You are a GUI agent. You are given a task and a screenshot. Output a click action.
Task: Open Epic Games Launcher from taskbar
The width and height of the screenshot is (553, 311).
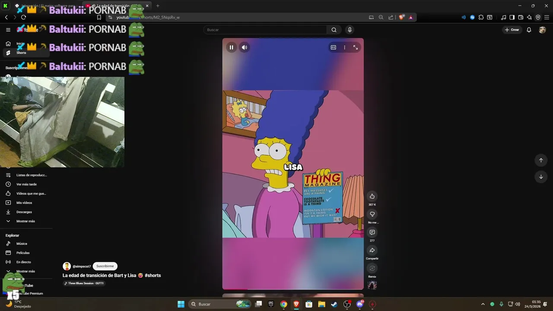click(x=271, y=304)
